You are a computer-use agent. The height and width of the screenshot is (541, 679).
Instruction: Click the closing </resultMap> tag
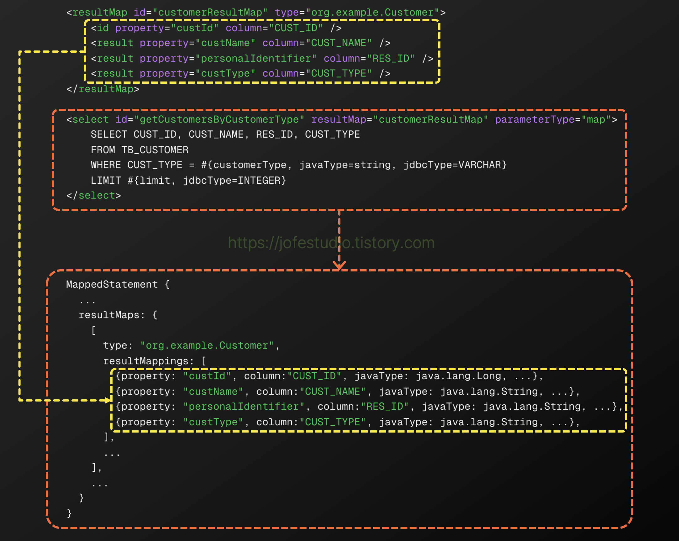point(103,89)
